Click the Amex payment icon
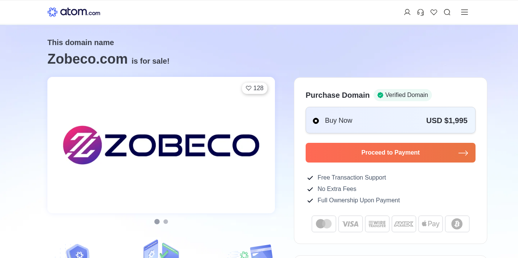 pyautogui.click(x=404, y=224)
